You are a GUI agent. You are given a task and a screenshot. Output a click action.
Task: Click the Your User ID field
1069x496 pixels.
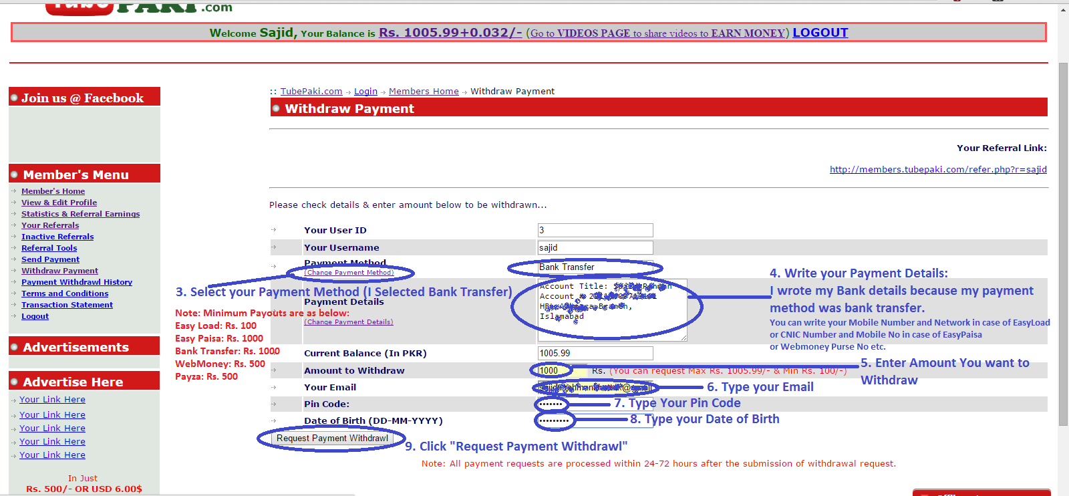[595, 230]
